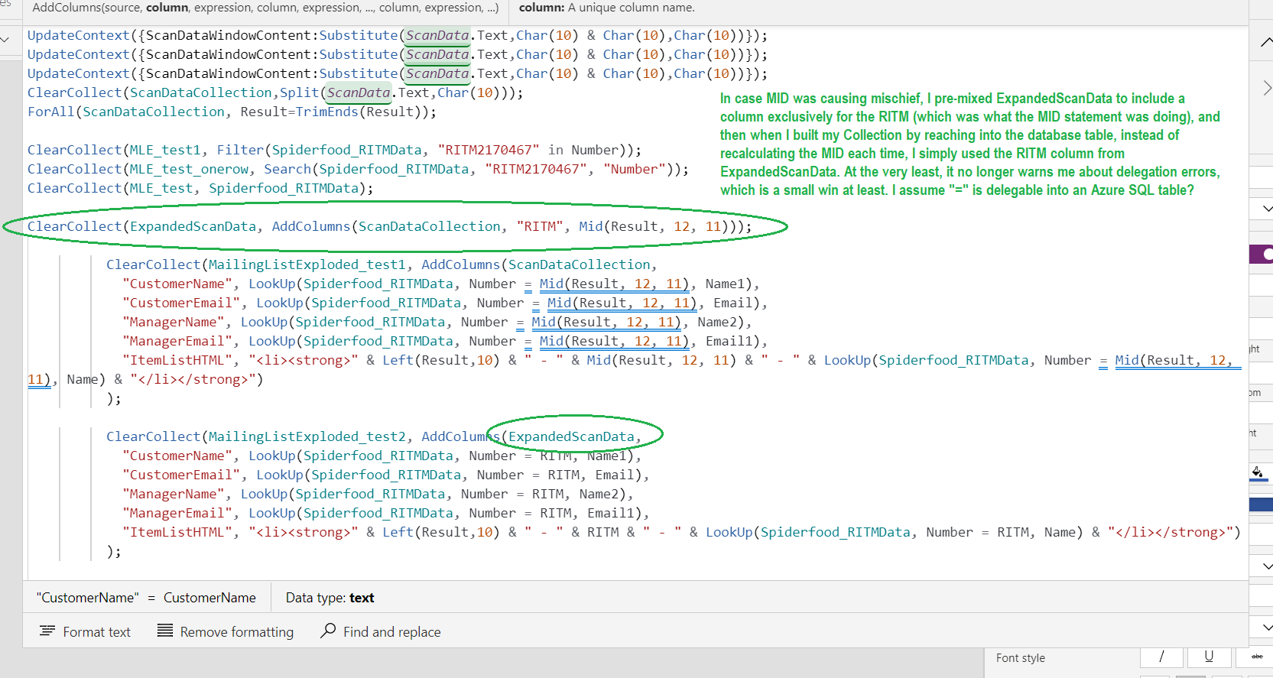Viewport: 1273px width, 678px height.
Task: Click "RITM2170467" string in the Filter line
Action: (x=489, y=150)
